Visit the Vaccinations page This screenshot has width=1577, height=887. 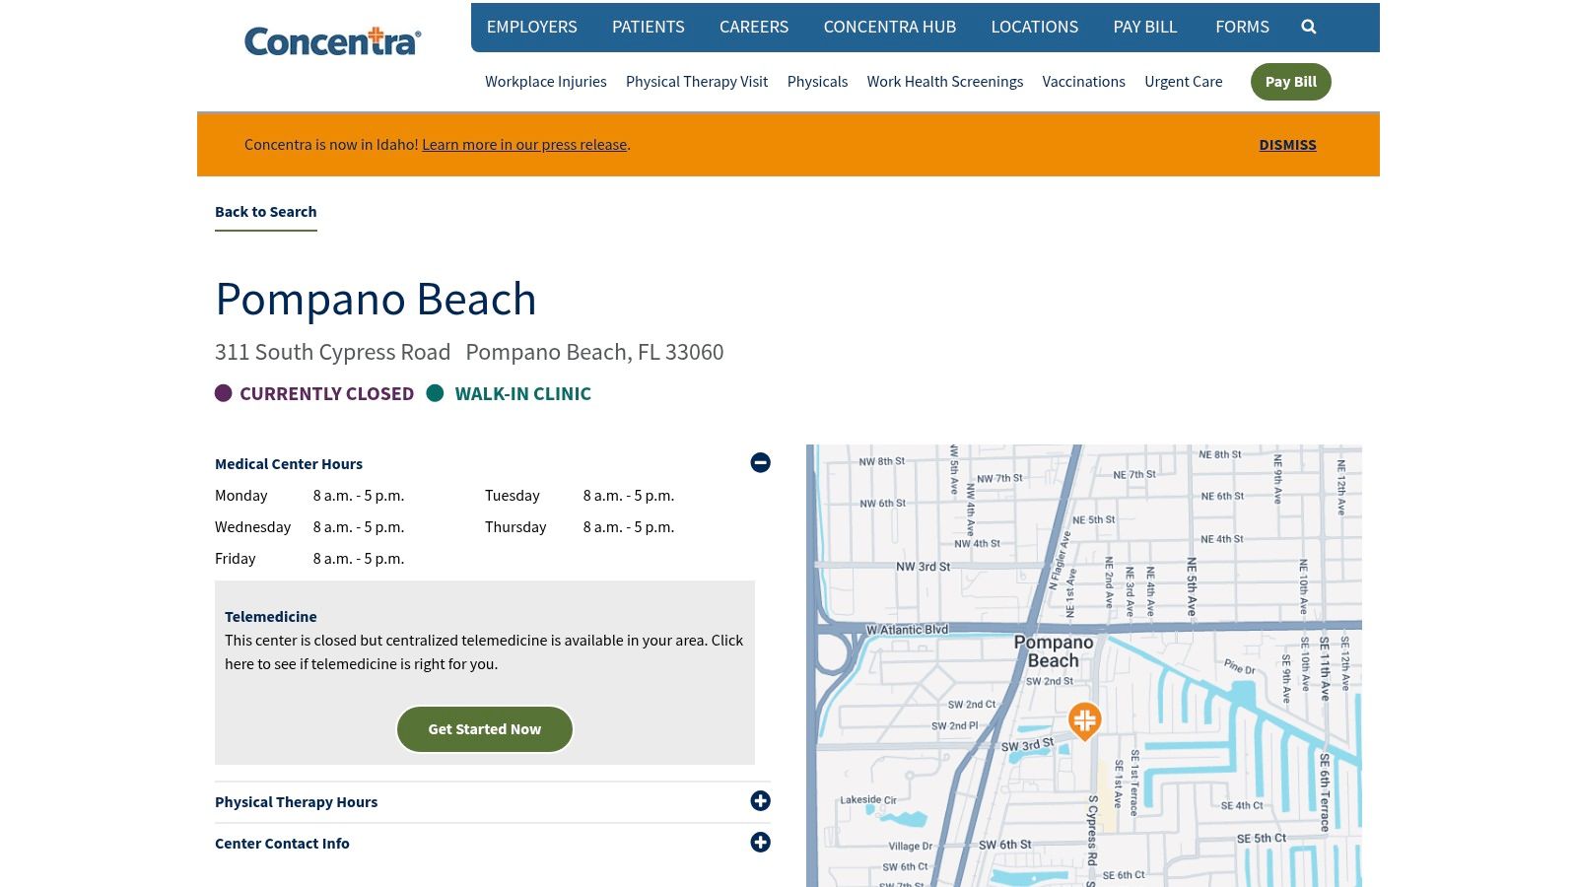1083,82
